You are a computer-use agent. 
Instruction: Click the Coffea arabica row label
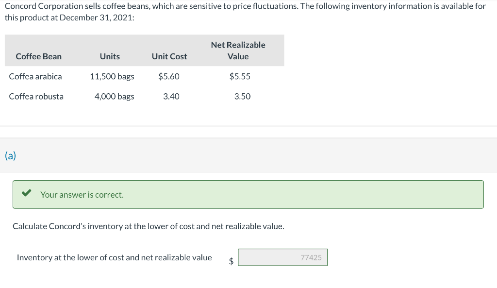[35, 76]
